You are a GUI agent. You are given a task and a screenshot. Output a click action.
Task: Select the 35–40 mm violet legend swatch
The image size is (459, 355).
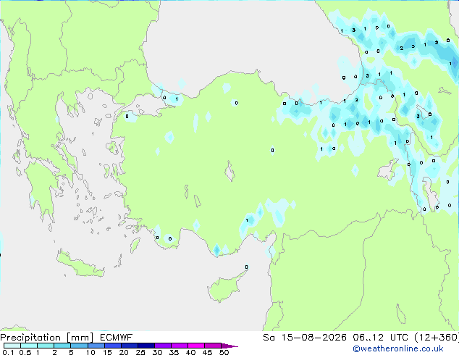[179, 346]
